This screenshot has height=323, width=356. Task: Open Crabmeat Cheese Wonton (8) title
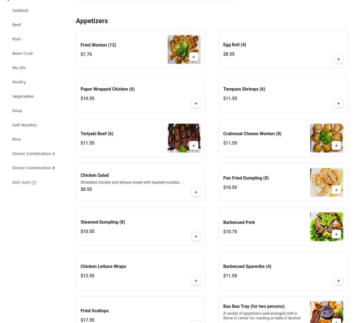252,134
